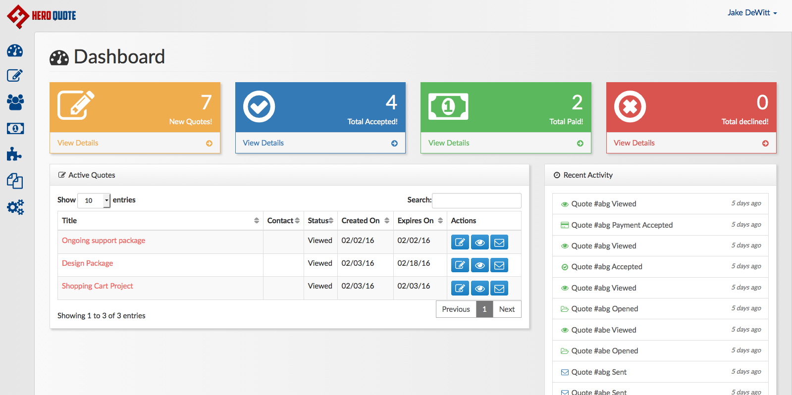
Task: Open the Shopping Cart Project link
Action: (98, 286)
